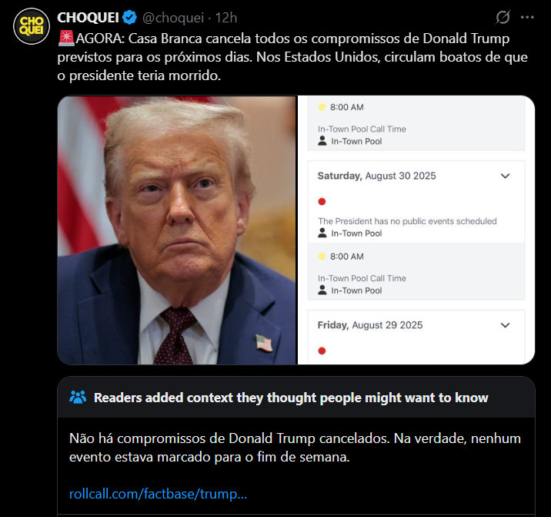Image resolution: width=551 pixels, height=517 pixels.
Task: Open the three-dot more options menu
Action: [527, 17]
